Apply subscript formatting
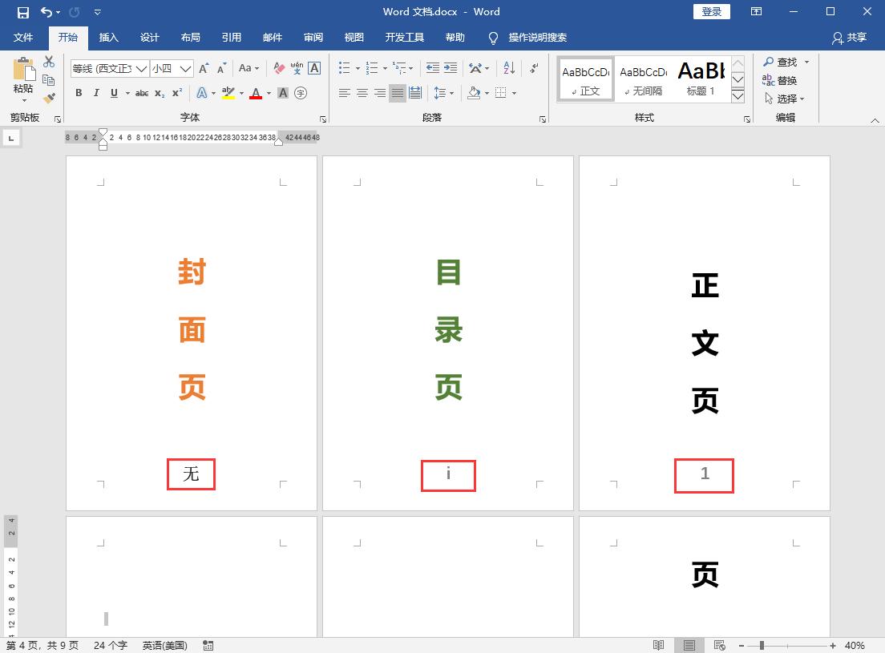 [159, 92]
